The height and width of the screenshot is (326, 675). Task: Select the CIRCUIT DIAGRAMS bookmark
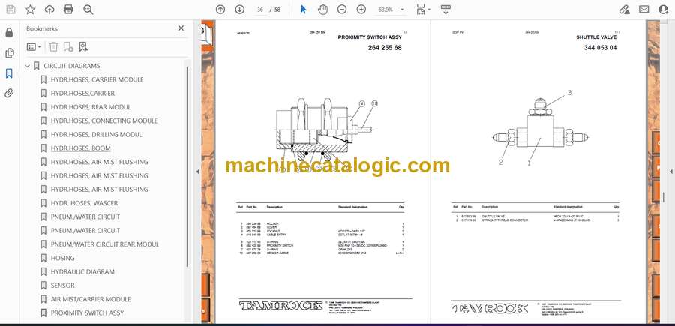[72, 66]
